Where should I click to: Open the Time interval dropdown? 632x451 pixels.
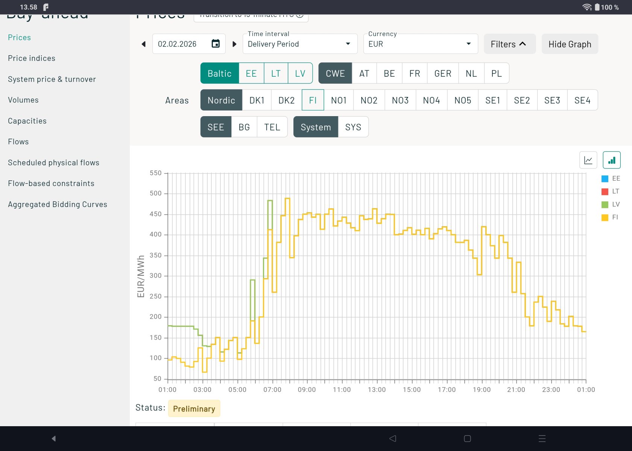(299, 44)
